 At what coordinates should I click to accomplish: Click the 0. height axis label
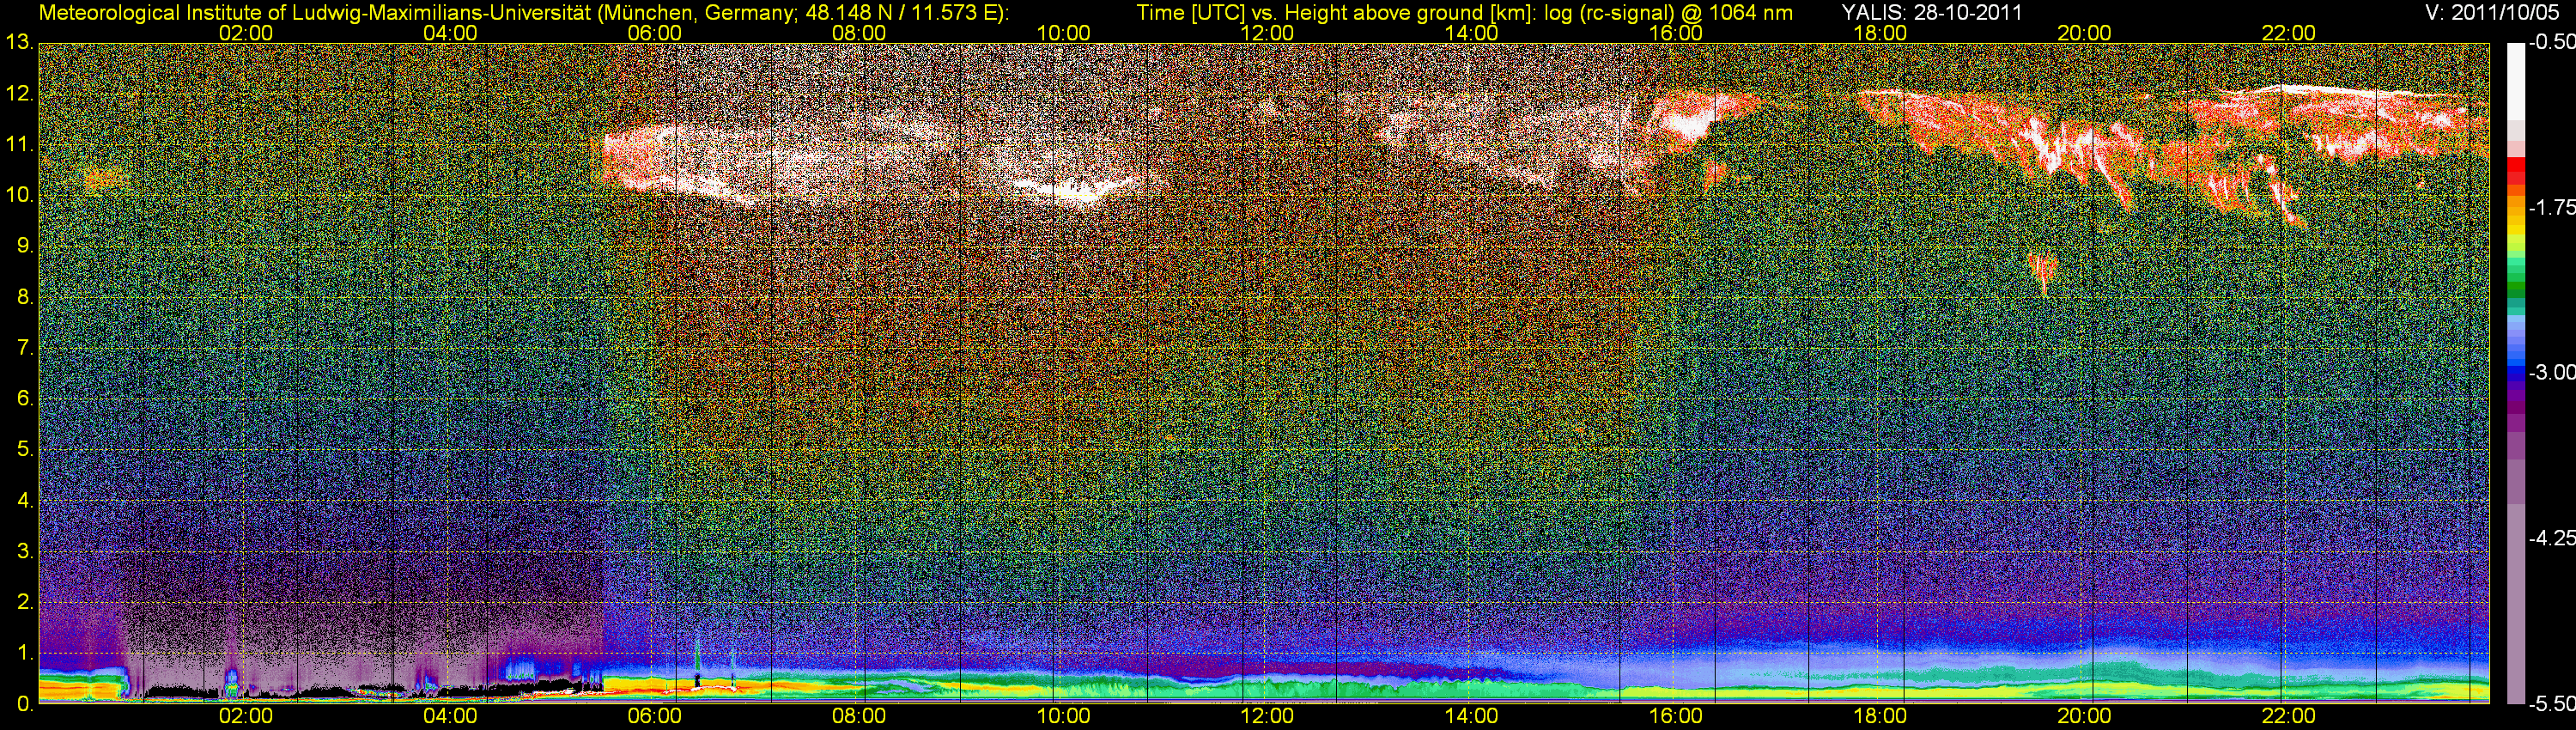tap(24, 704)
